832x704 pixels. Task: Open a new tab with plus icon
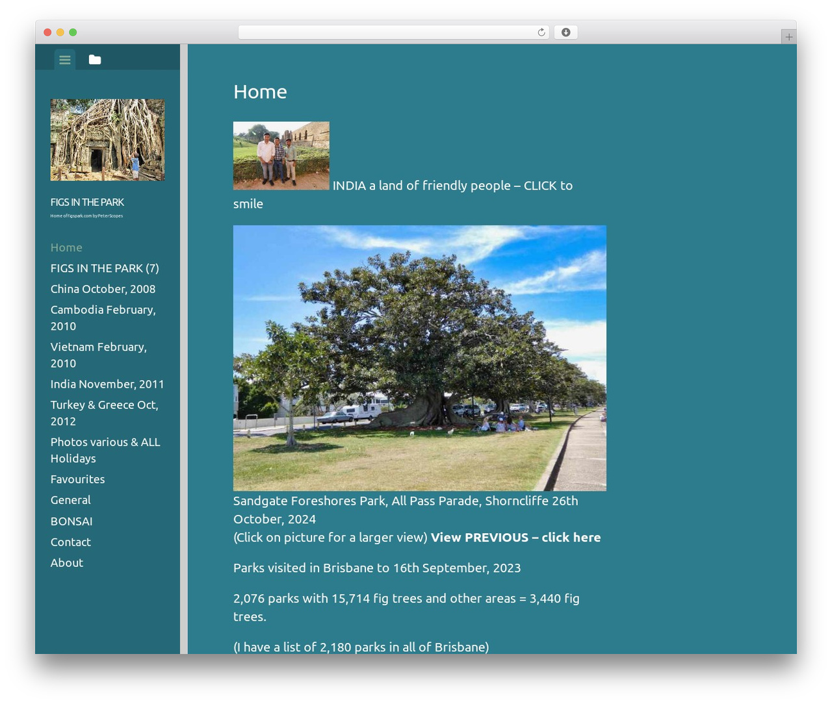(788, 37)
